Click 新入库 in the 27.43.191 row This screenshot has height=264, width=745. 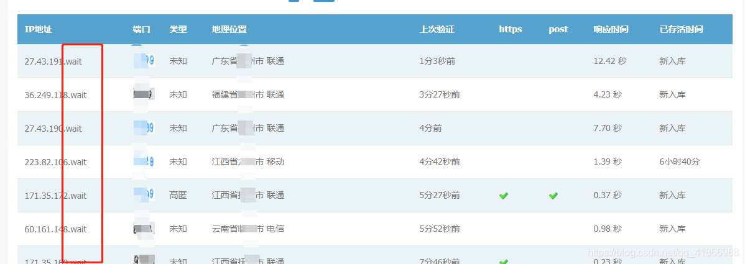[672, 61]
